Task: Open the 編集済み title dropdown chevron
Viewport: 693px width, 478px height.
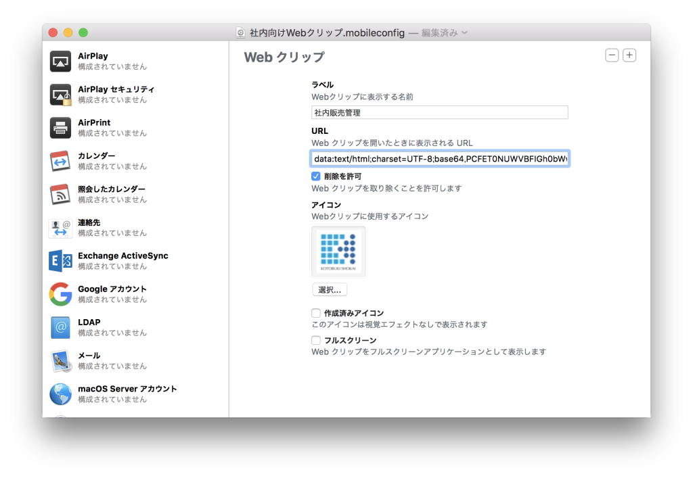Action: coord(464,32)
